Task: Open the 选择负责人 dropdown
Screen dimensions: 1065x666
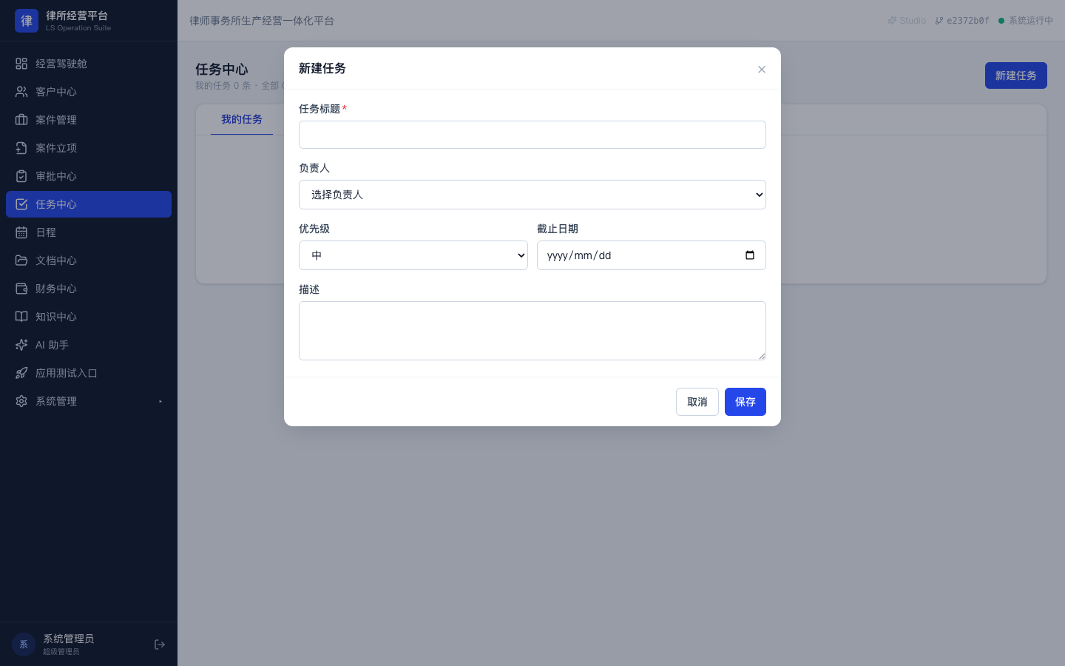Action: point(532,195)
